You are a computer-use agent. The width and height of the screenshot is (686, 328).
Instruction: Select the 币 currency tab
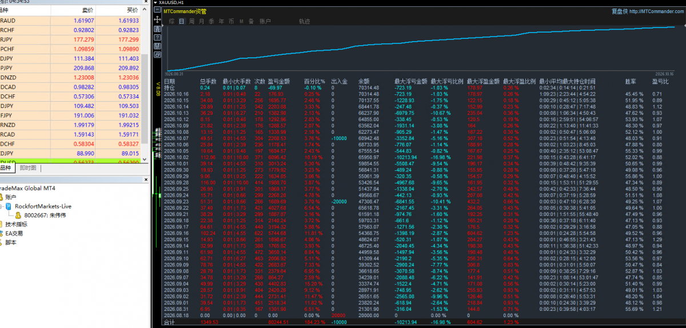point(231,21)
